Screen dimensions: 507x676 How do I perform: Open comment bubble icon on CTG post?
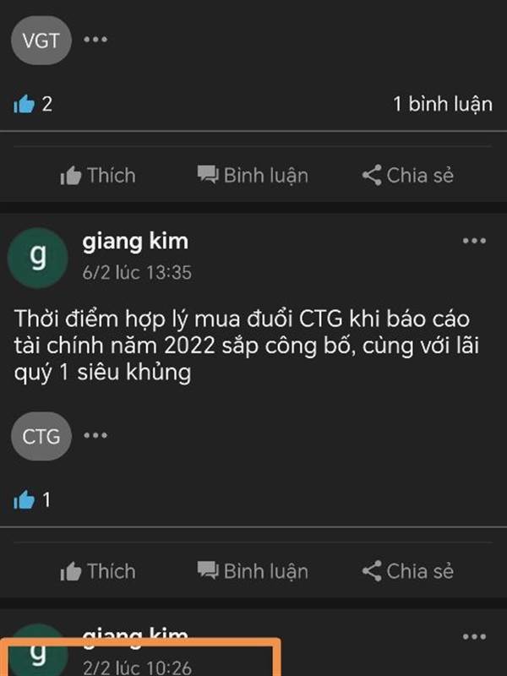208,570
